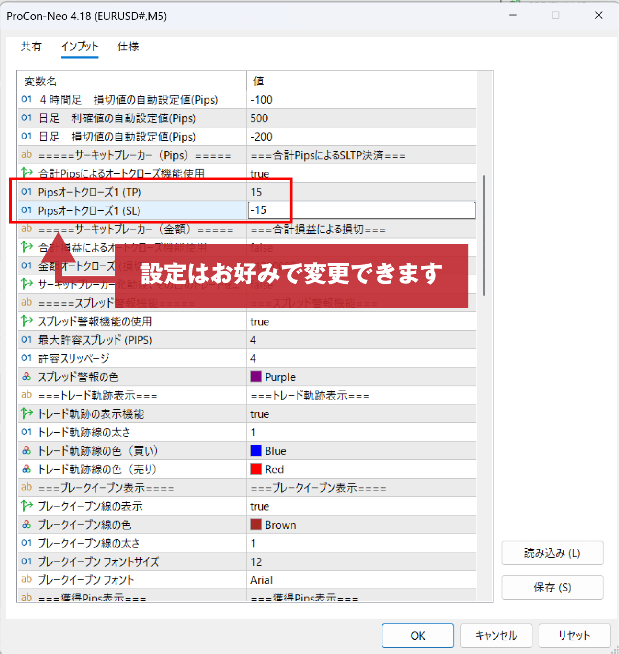Click the true value of トレード軌跡の表示機能
Viewport: 619px width, 654px height.
click(260, 414)
